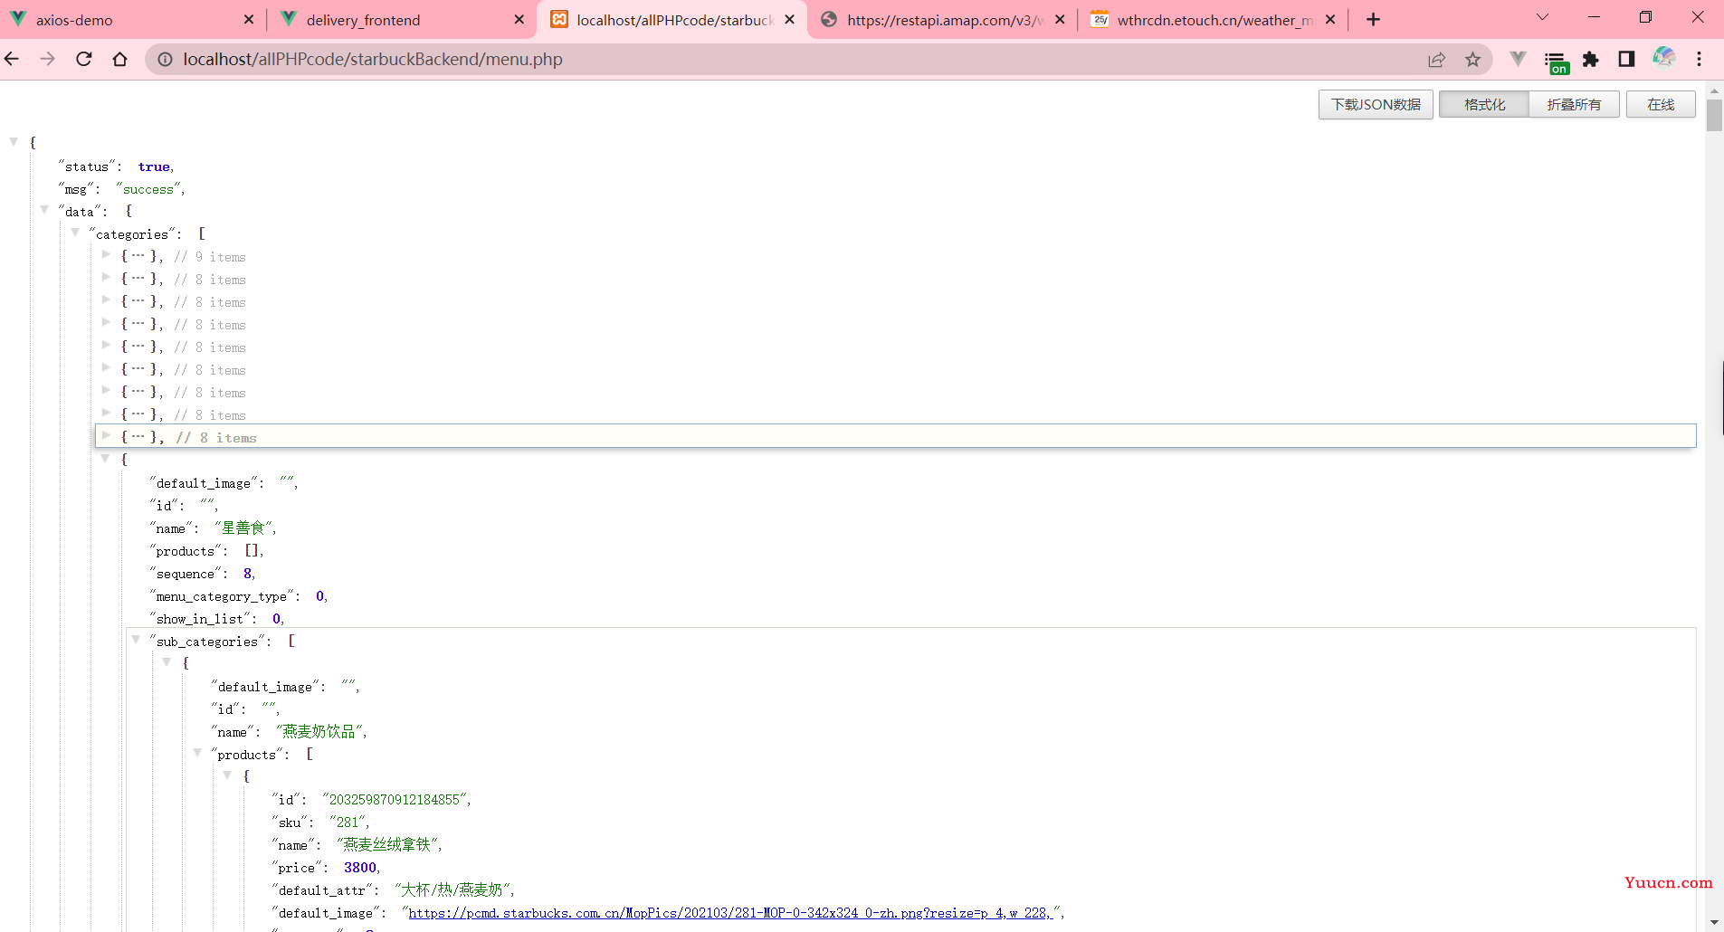
Task: Bookmark this page with the star icon
Action: click(x=1472, y=60)
